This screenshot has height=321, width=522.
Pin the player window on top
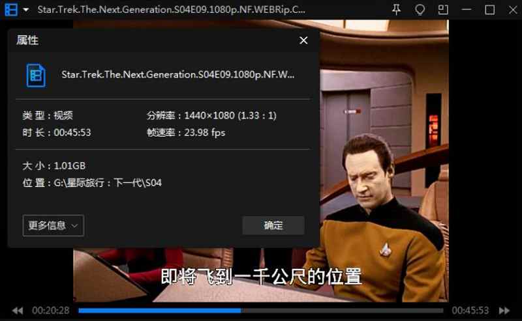pyautogui.click(x=396, y=10)
